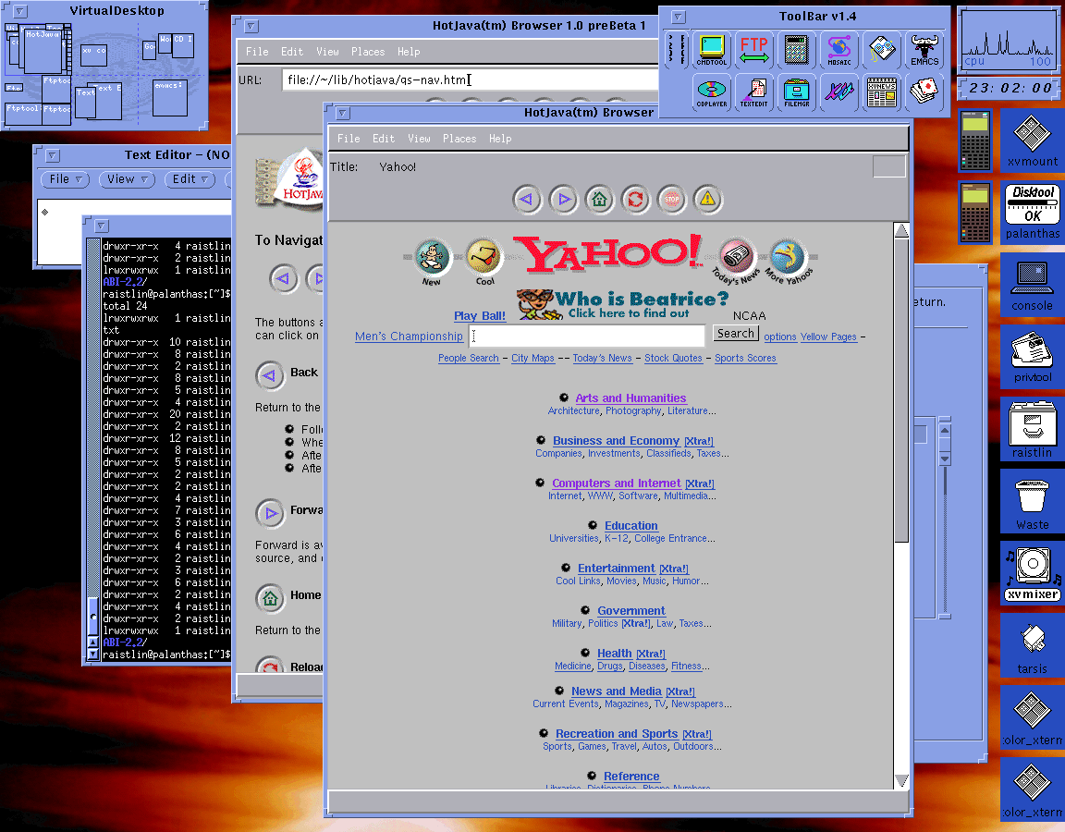Viewport: 1065px width, 832px height.
Task: Open Yahoo's Cool icon
Action: [x=484, y=262]
